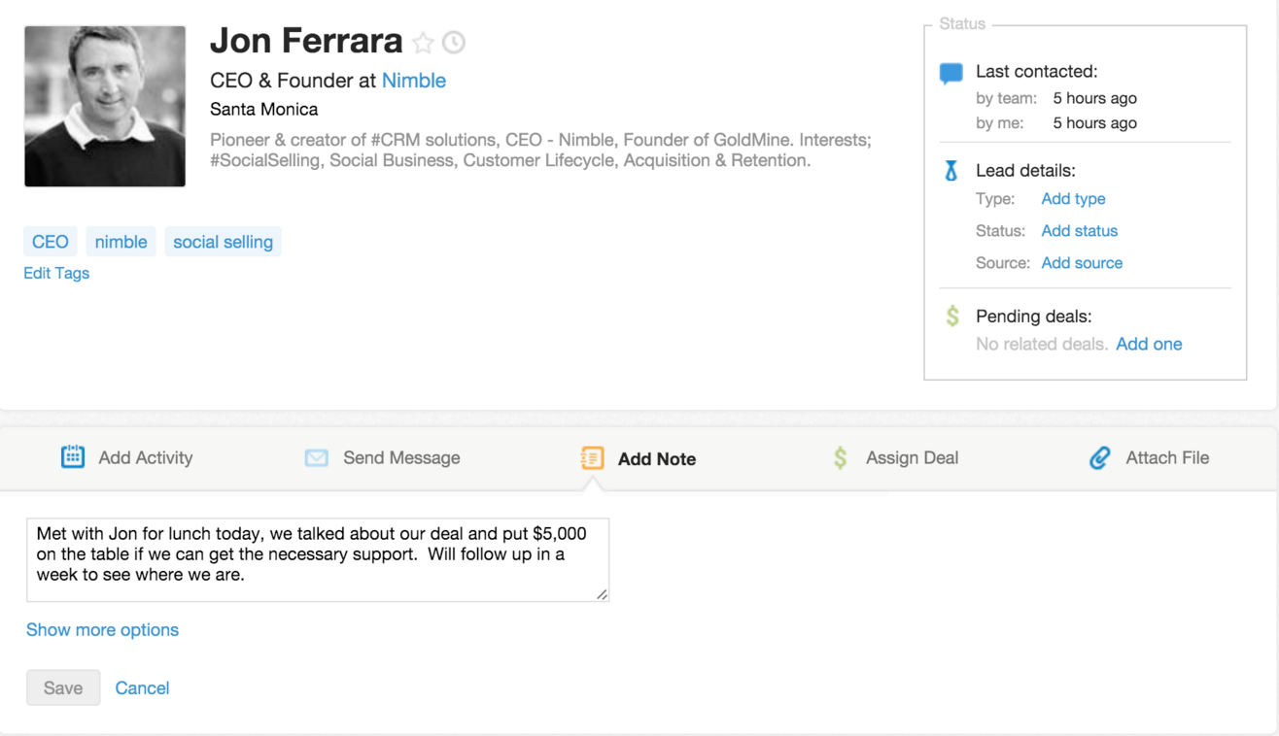
Task: Select the 'social selling' tag
Action: point(223,242)
